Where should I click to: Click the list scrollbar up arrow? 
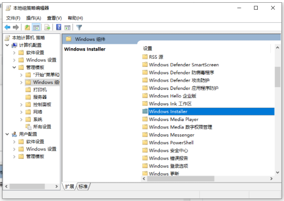(277, 48)
